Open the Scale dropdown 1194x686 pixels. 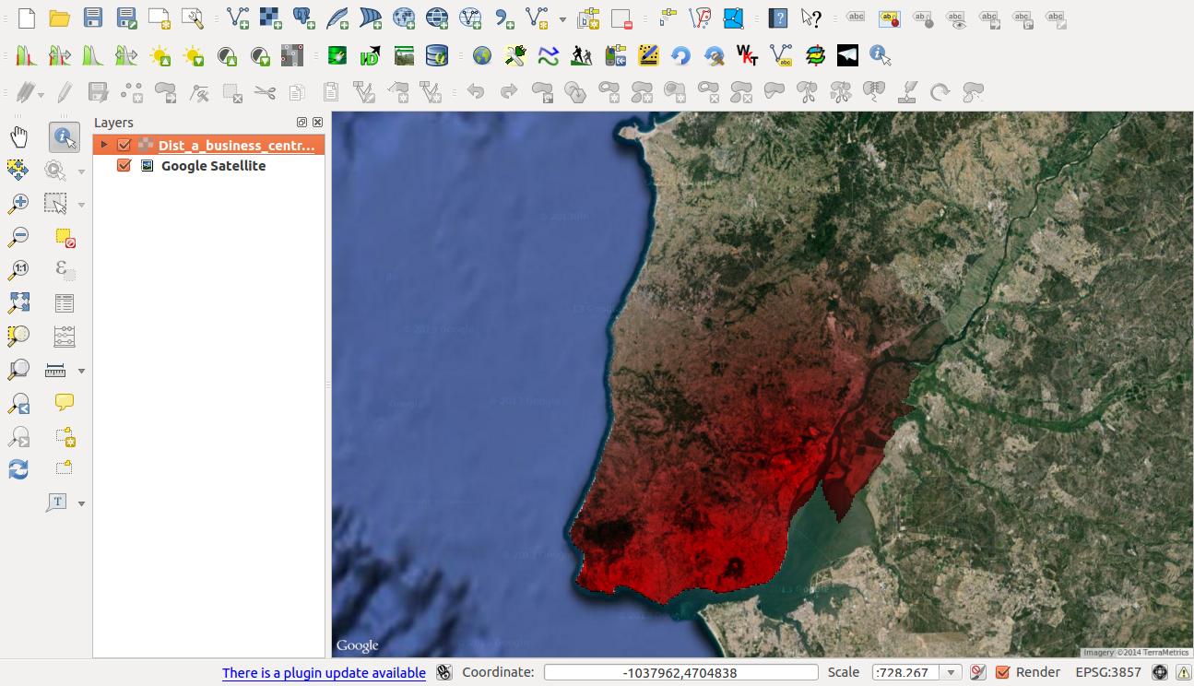951,672
